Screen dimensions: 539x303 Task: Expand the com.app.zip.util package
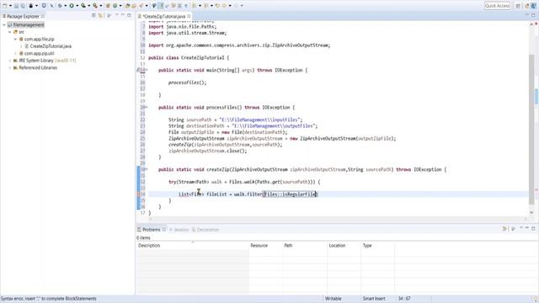[x=15, y=53]
